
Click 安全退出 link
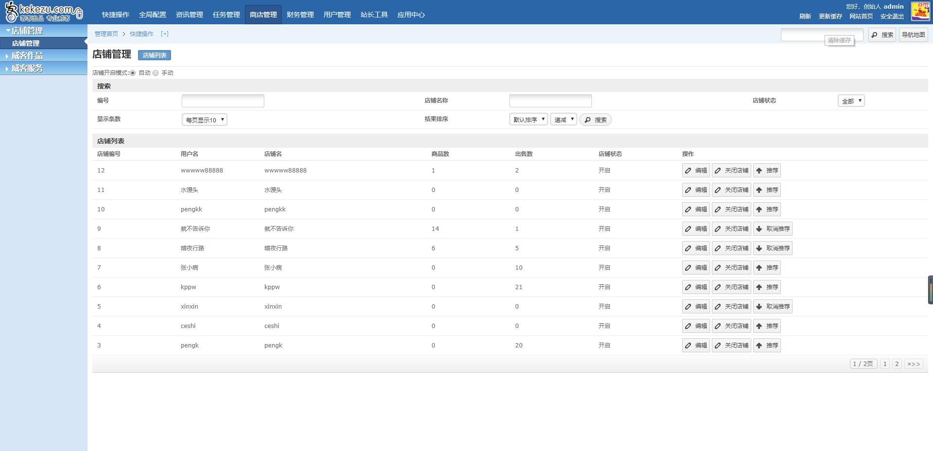892,17
